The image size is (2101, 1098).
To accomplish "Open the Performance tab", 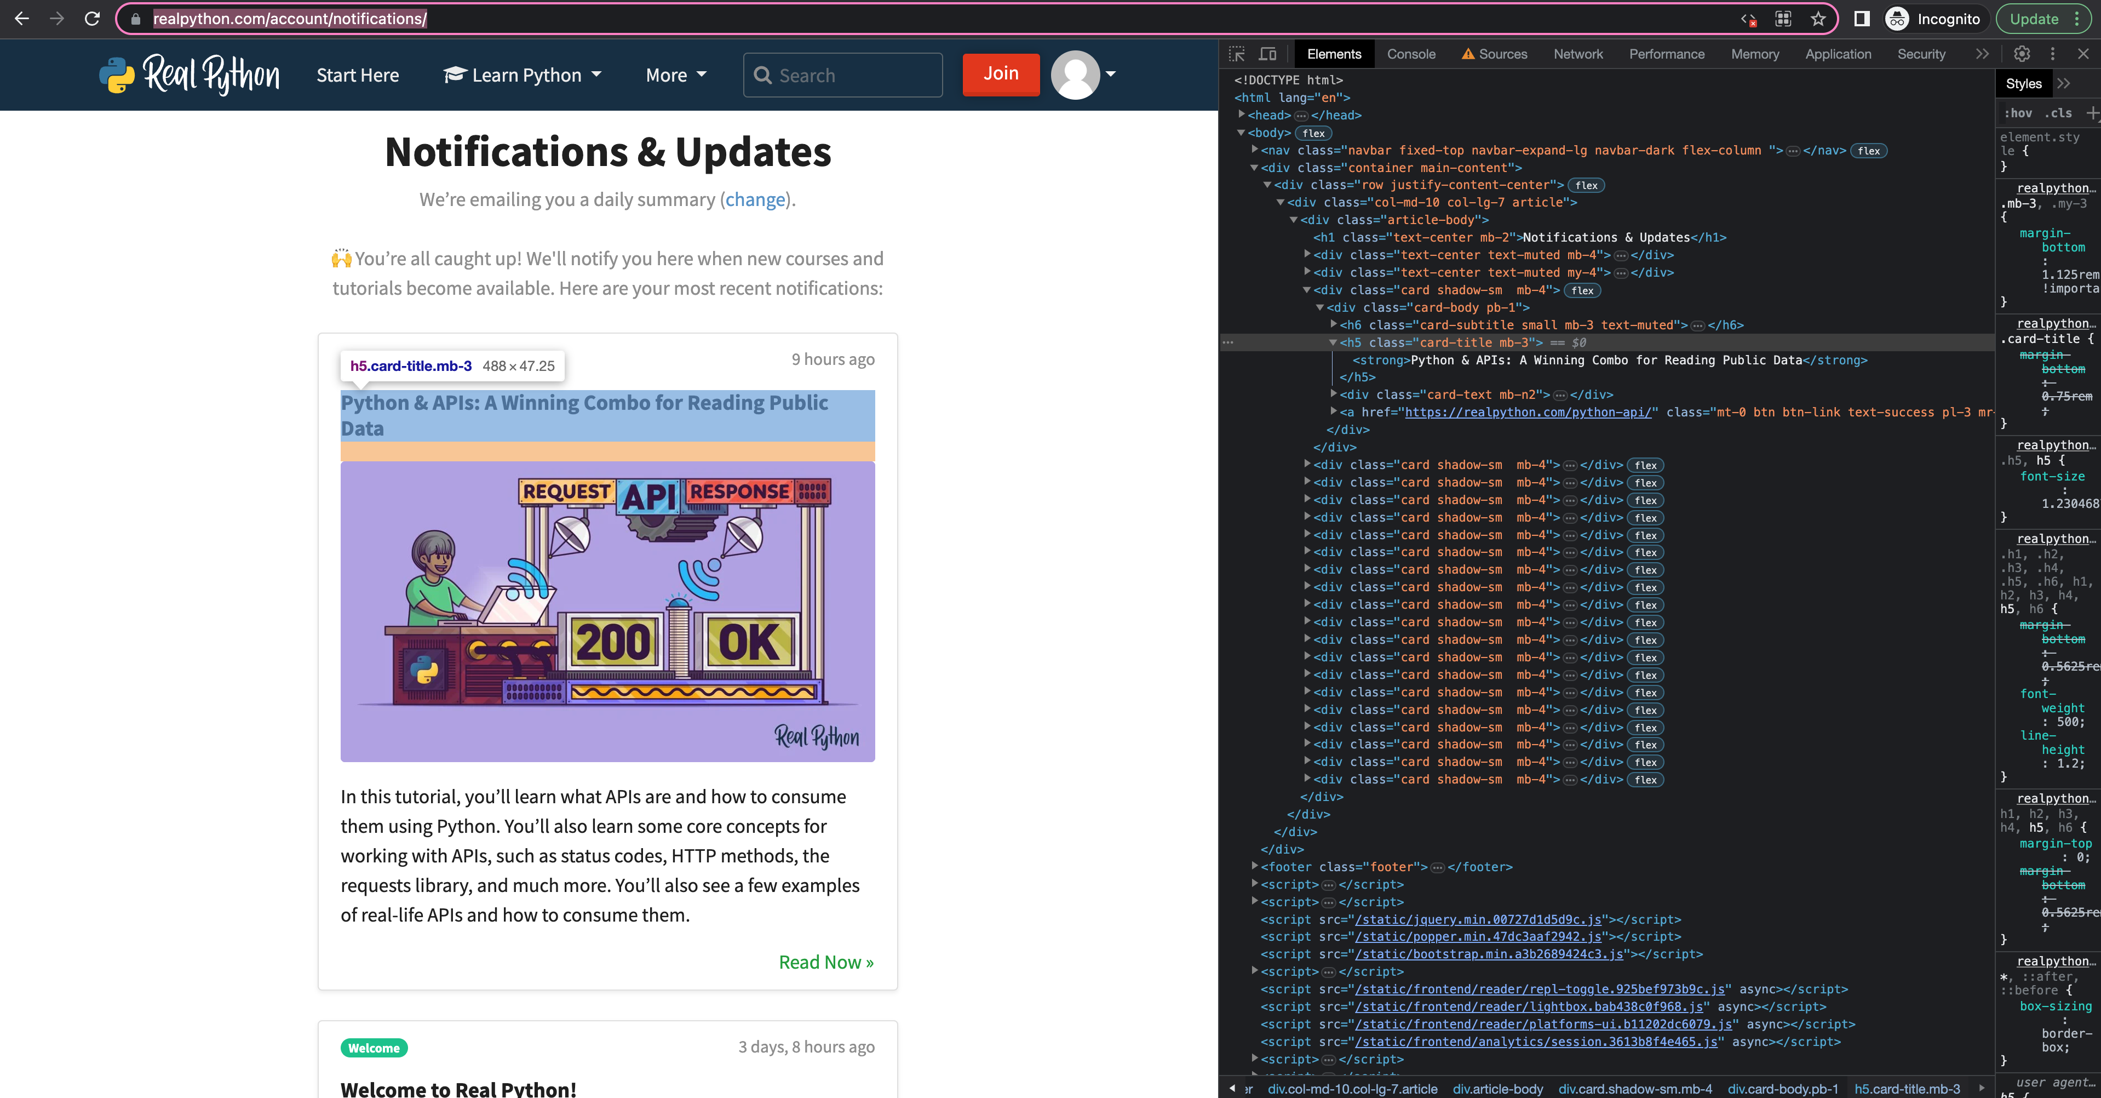I will (x=1666, y=54).
